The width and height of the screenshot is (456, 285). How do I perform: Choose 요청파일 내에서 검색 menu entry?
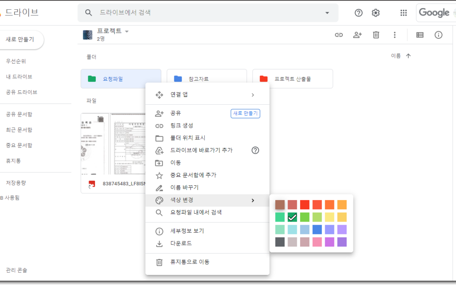[207, 212]
